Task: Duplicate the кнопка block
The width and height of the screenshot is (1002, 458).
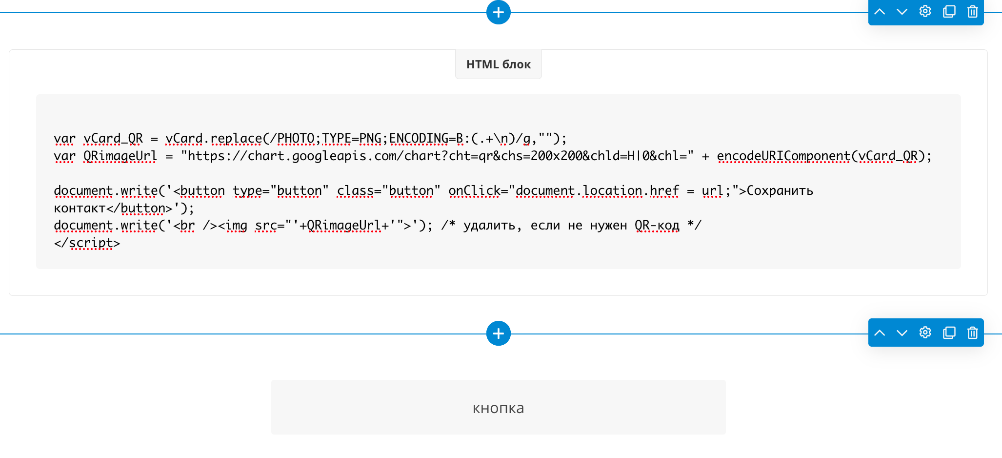Action: tap(949, 333)
